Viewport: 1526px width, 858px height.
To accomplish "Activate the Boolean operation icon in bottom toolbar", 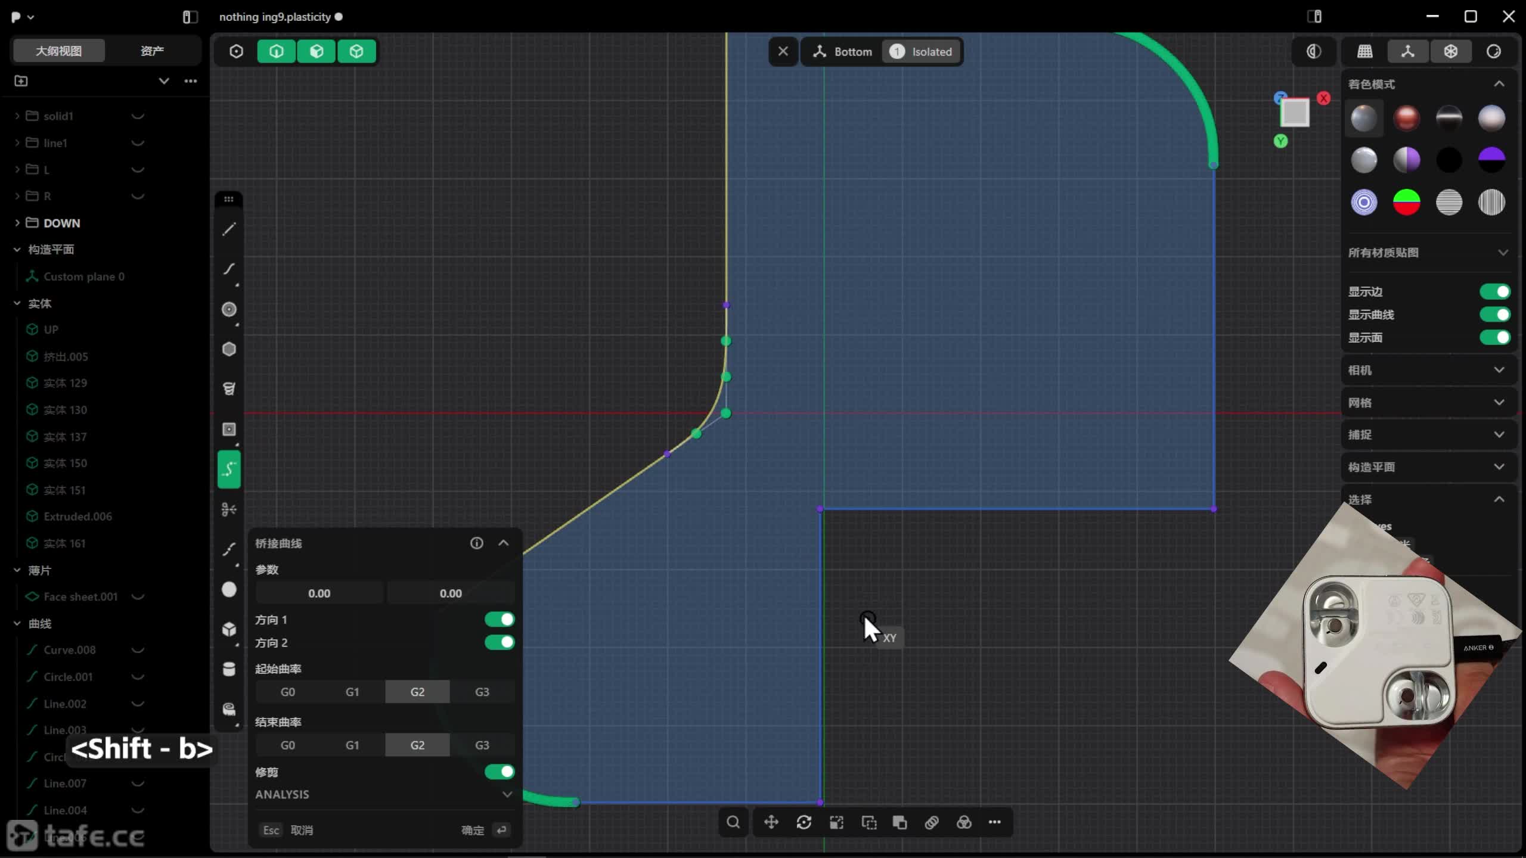I will pyautogui.click(x=964, y=823).
